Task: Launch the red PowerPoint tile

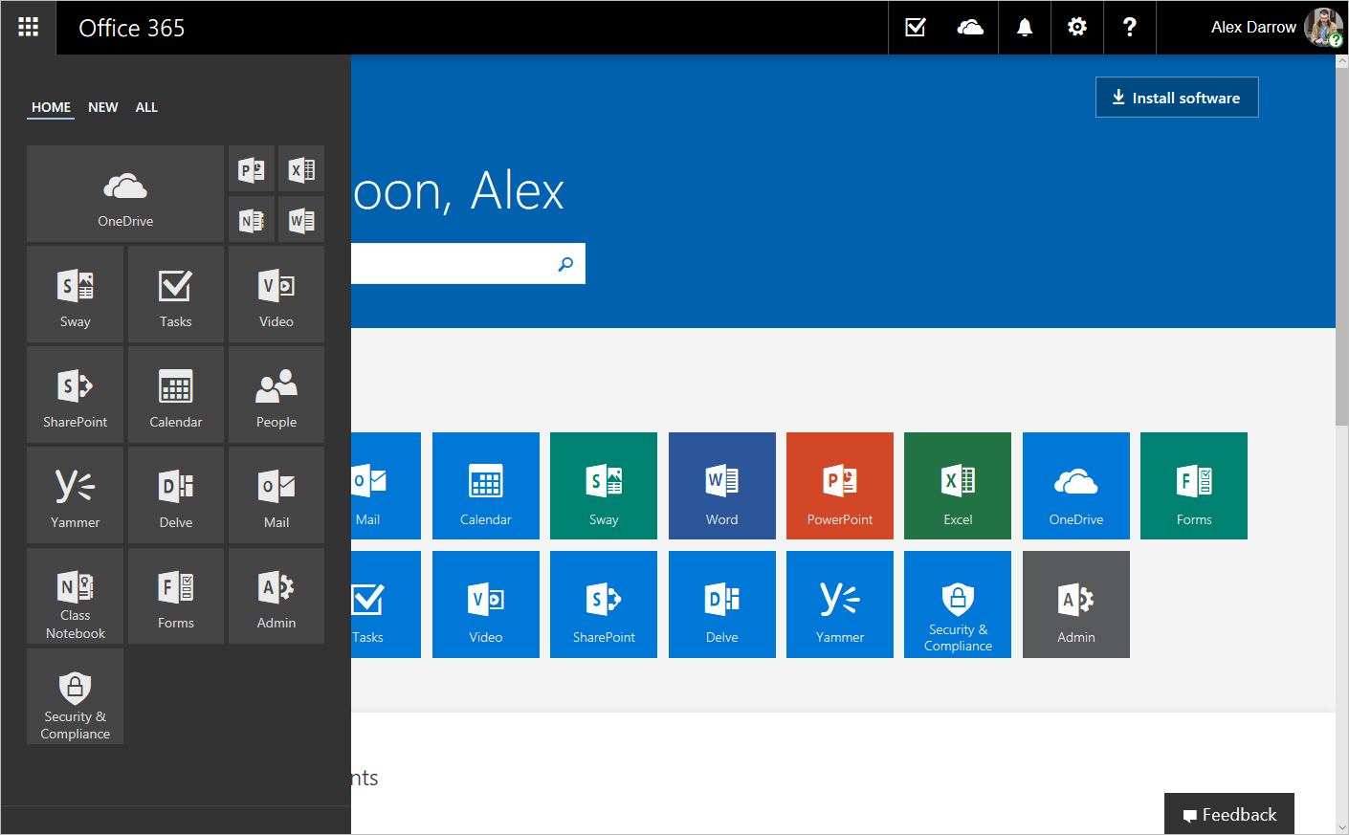Action: tap(839, 486)
